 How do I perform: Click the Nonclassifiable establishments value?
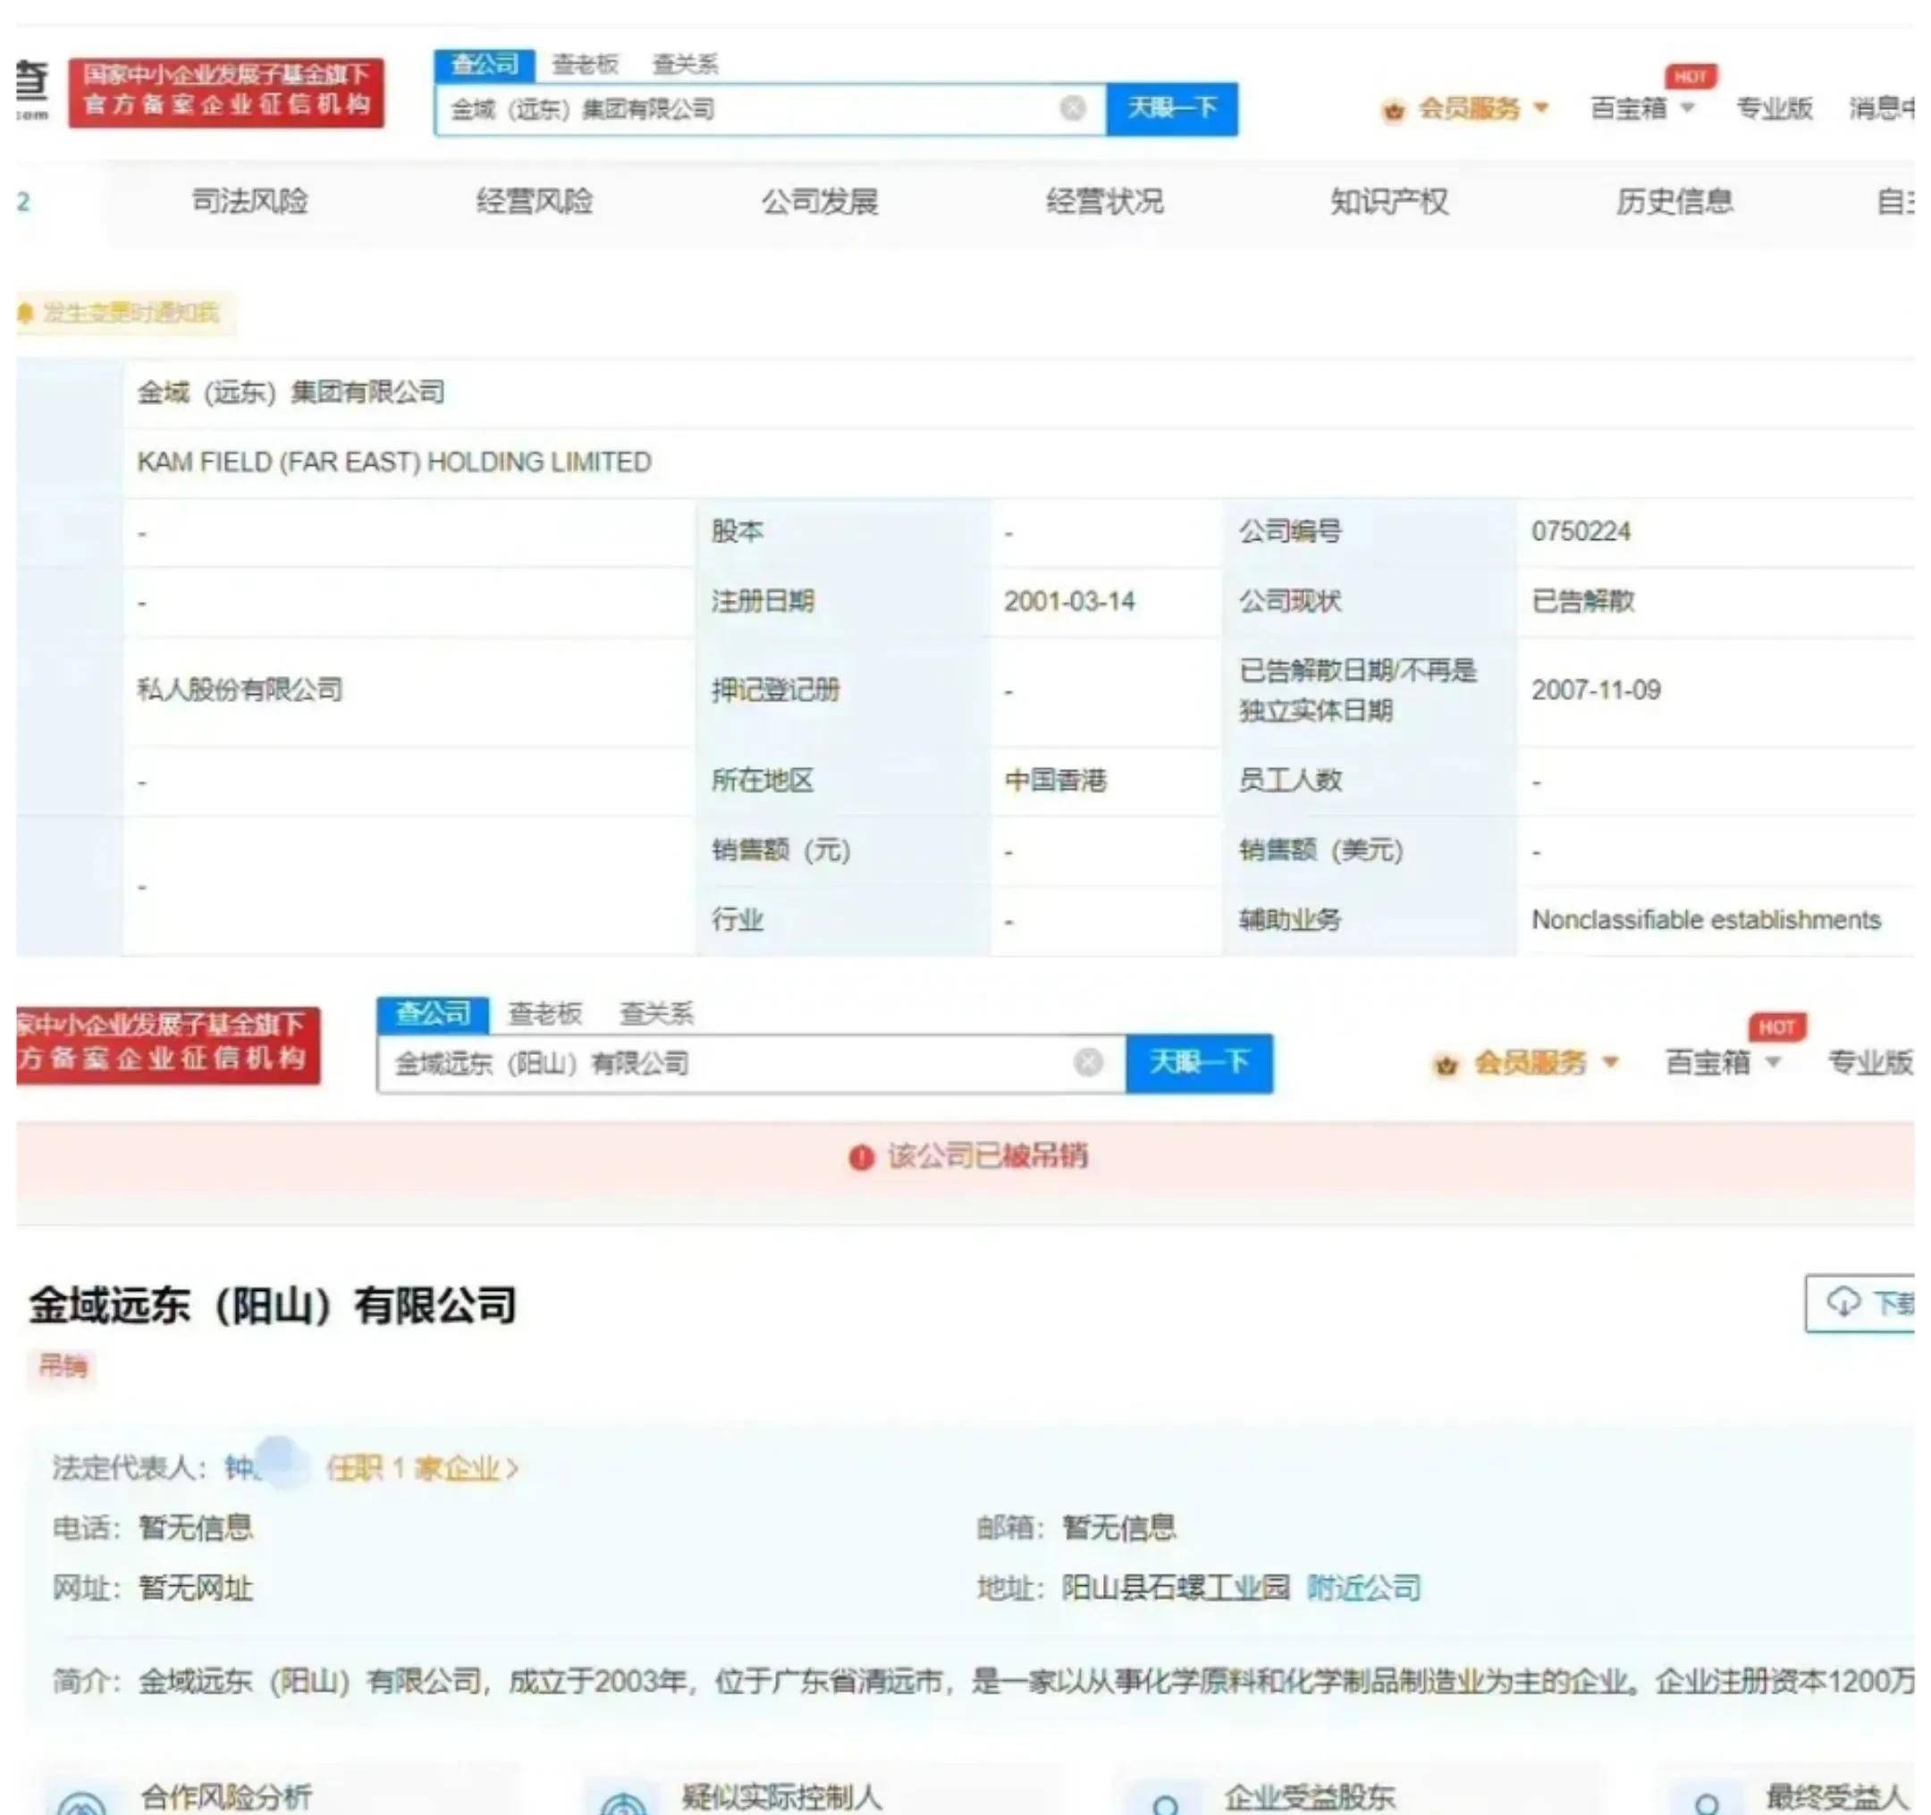[1706, 919]
